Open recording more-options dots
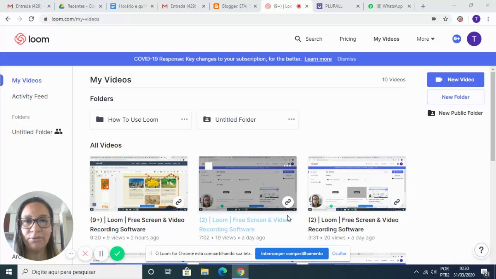The image size is (496, 279). tap(71, 254)
